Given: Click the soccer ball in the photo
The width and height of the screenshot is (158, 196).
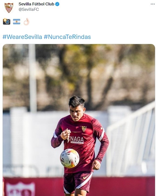Looking at the screenshot, I should click(x=70, y=158).
